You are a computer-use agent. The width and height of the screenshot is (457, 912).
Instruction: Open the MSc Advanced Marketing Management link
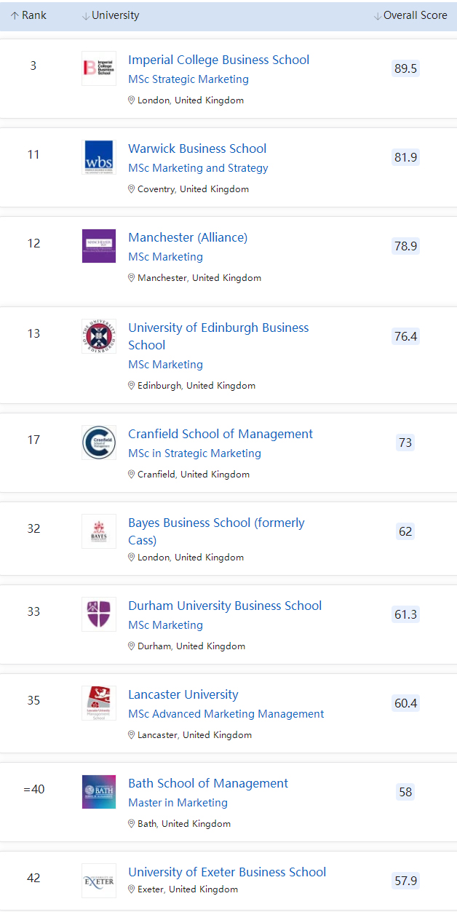pos(226,714)
